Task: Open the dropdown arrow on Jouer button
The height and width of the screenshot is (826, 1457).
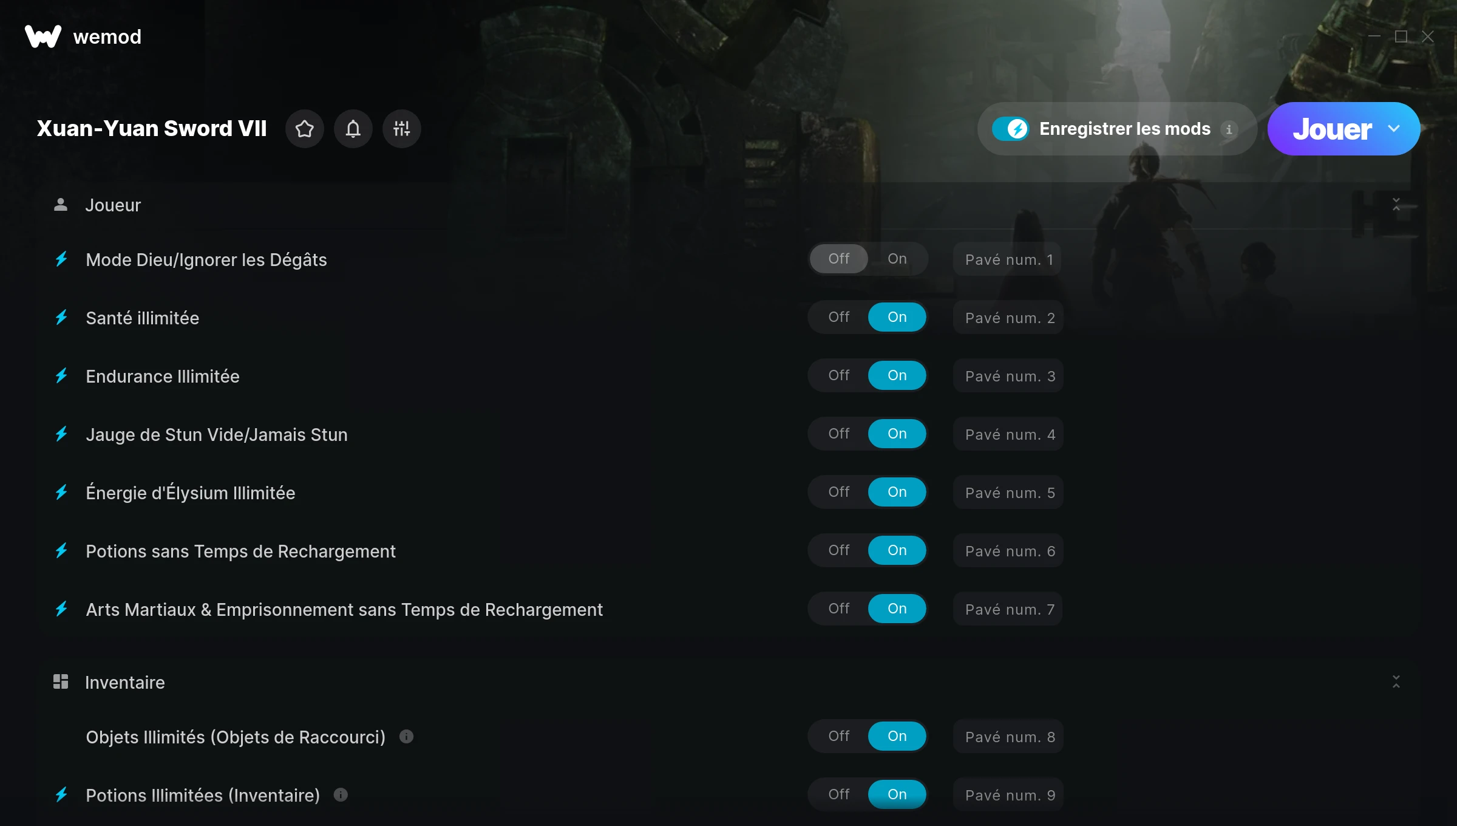Action: point(1394,129)
